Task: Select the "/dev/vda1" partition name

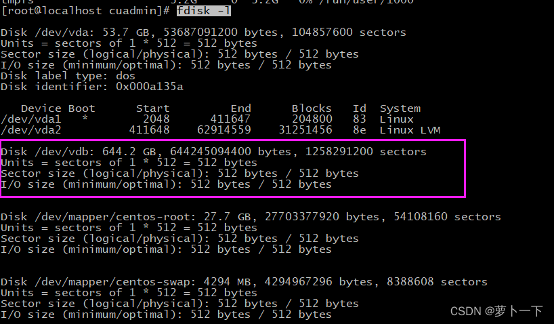Action: pyautogui.click(x=31, y=119)
